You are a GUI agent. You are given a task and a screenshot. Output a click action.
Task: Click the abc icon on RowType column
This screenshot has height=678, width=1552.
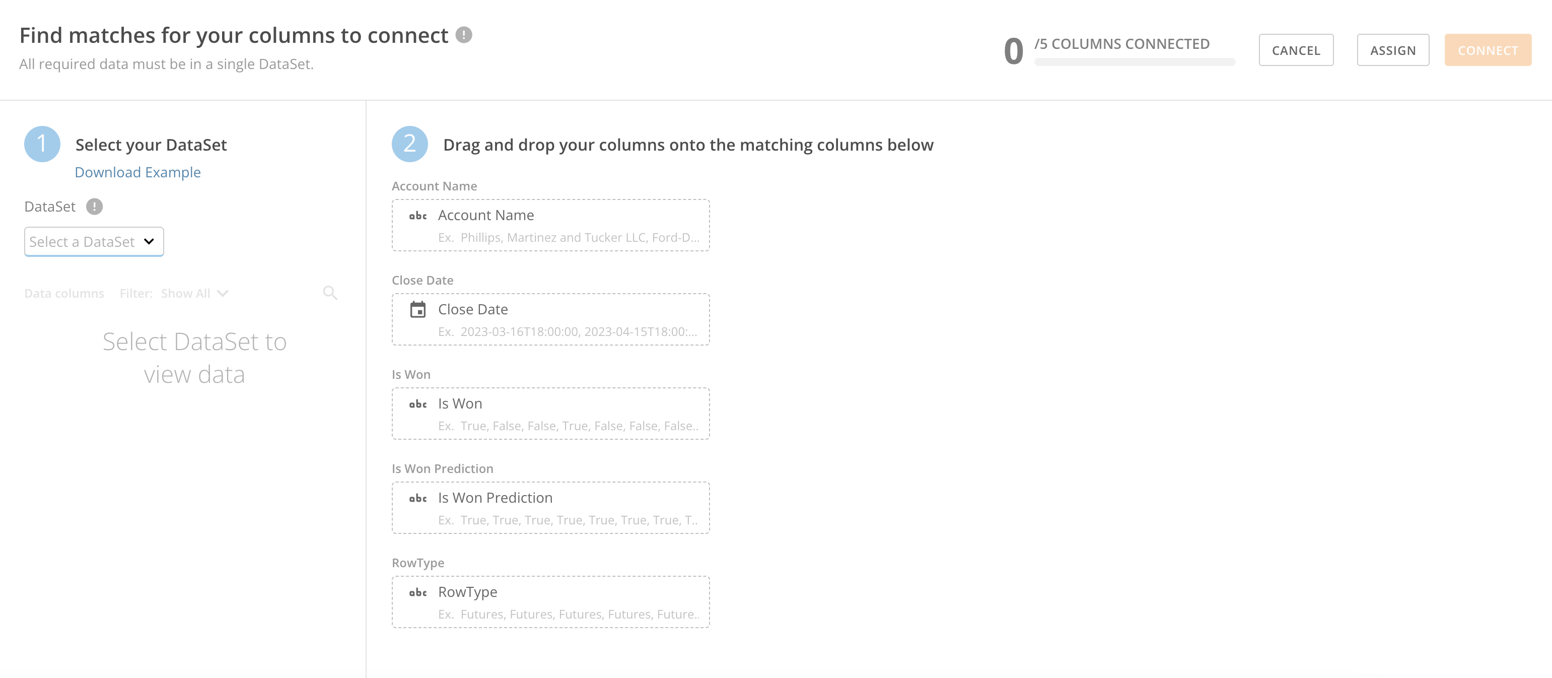click(x=419, y=592)
